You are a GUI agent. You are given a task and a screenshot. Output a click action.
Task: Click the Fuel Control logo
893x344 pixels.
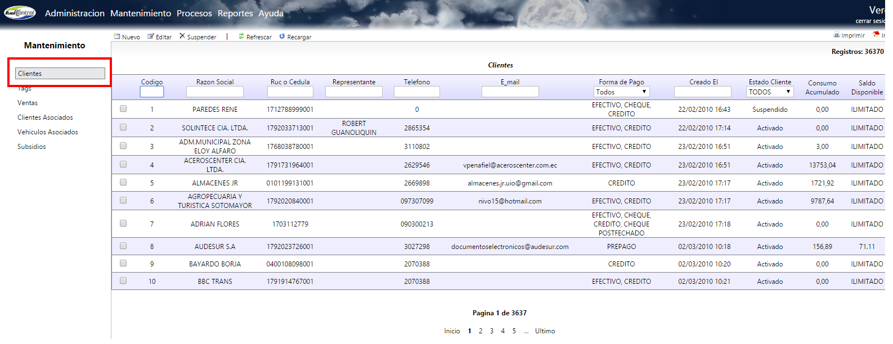(20, 12)
